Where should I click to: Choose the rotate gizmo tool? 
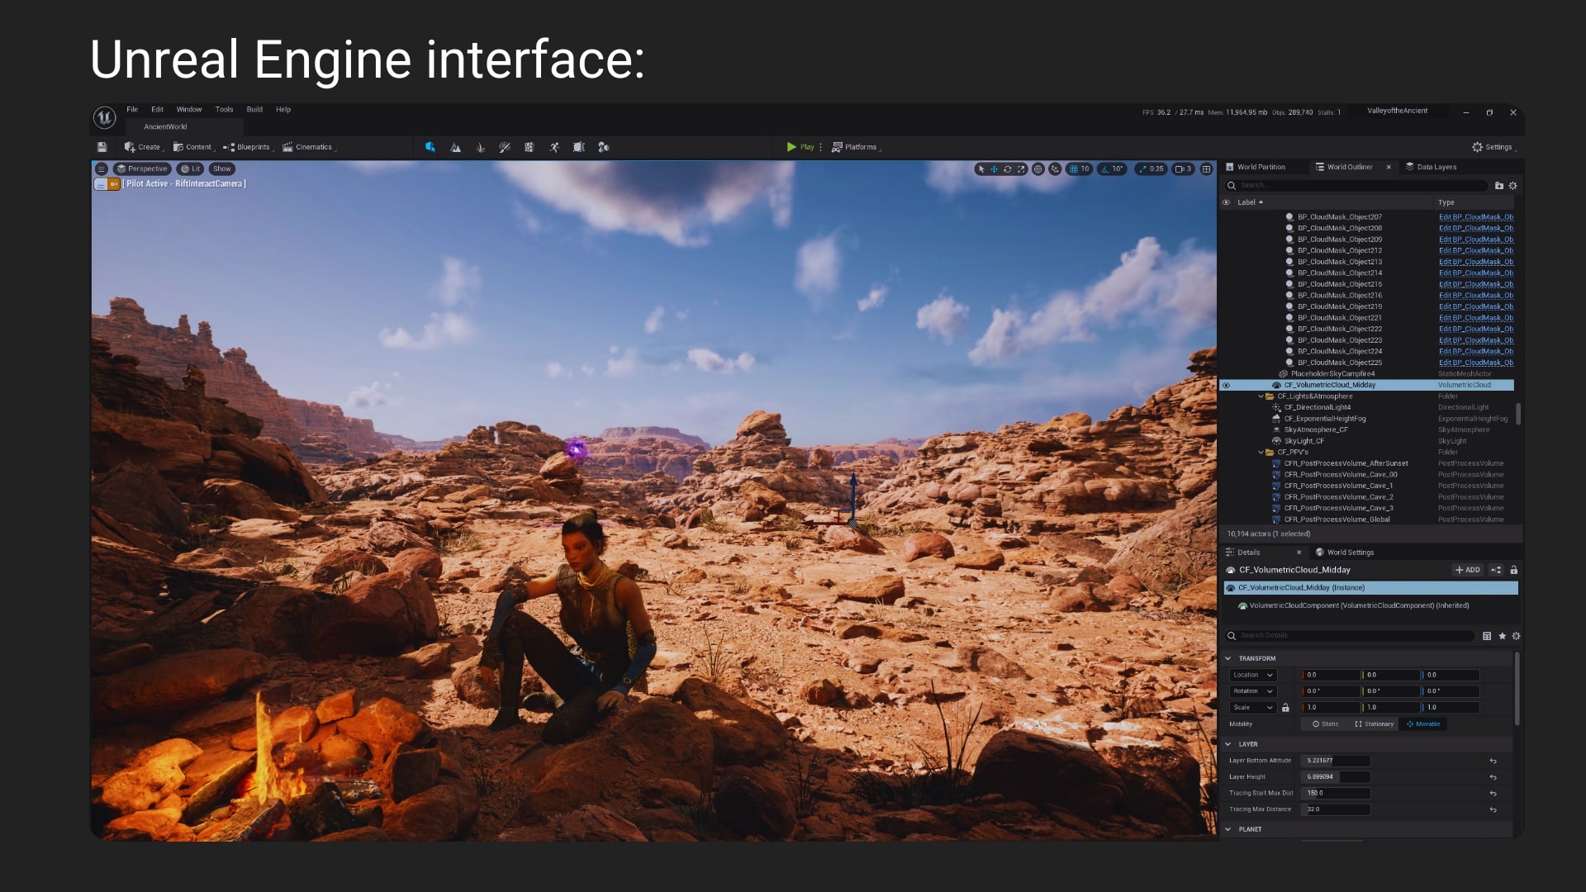click(1008, 168)
